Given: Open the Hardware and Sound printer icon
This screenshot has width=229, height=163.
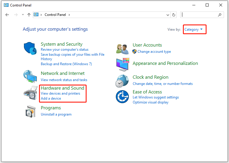Looking at the screenshot, I should tap(30, 93).
